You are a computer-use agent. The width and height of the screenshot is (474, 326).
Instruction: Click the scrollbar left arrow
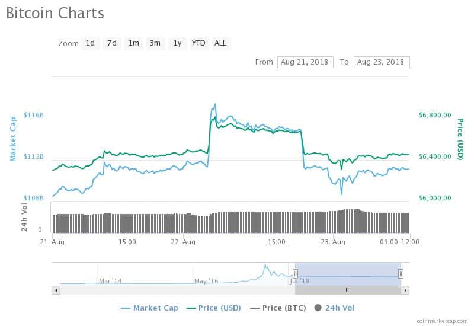coord(56,290)
